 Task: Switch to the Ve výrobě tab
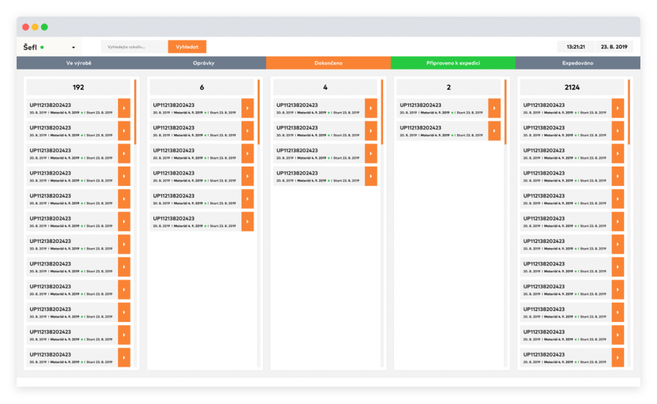click(x=78, y=63)
